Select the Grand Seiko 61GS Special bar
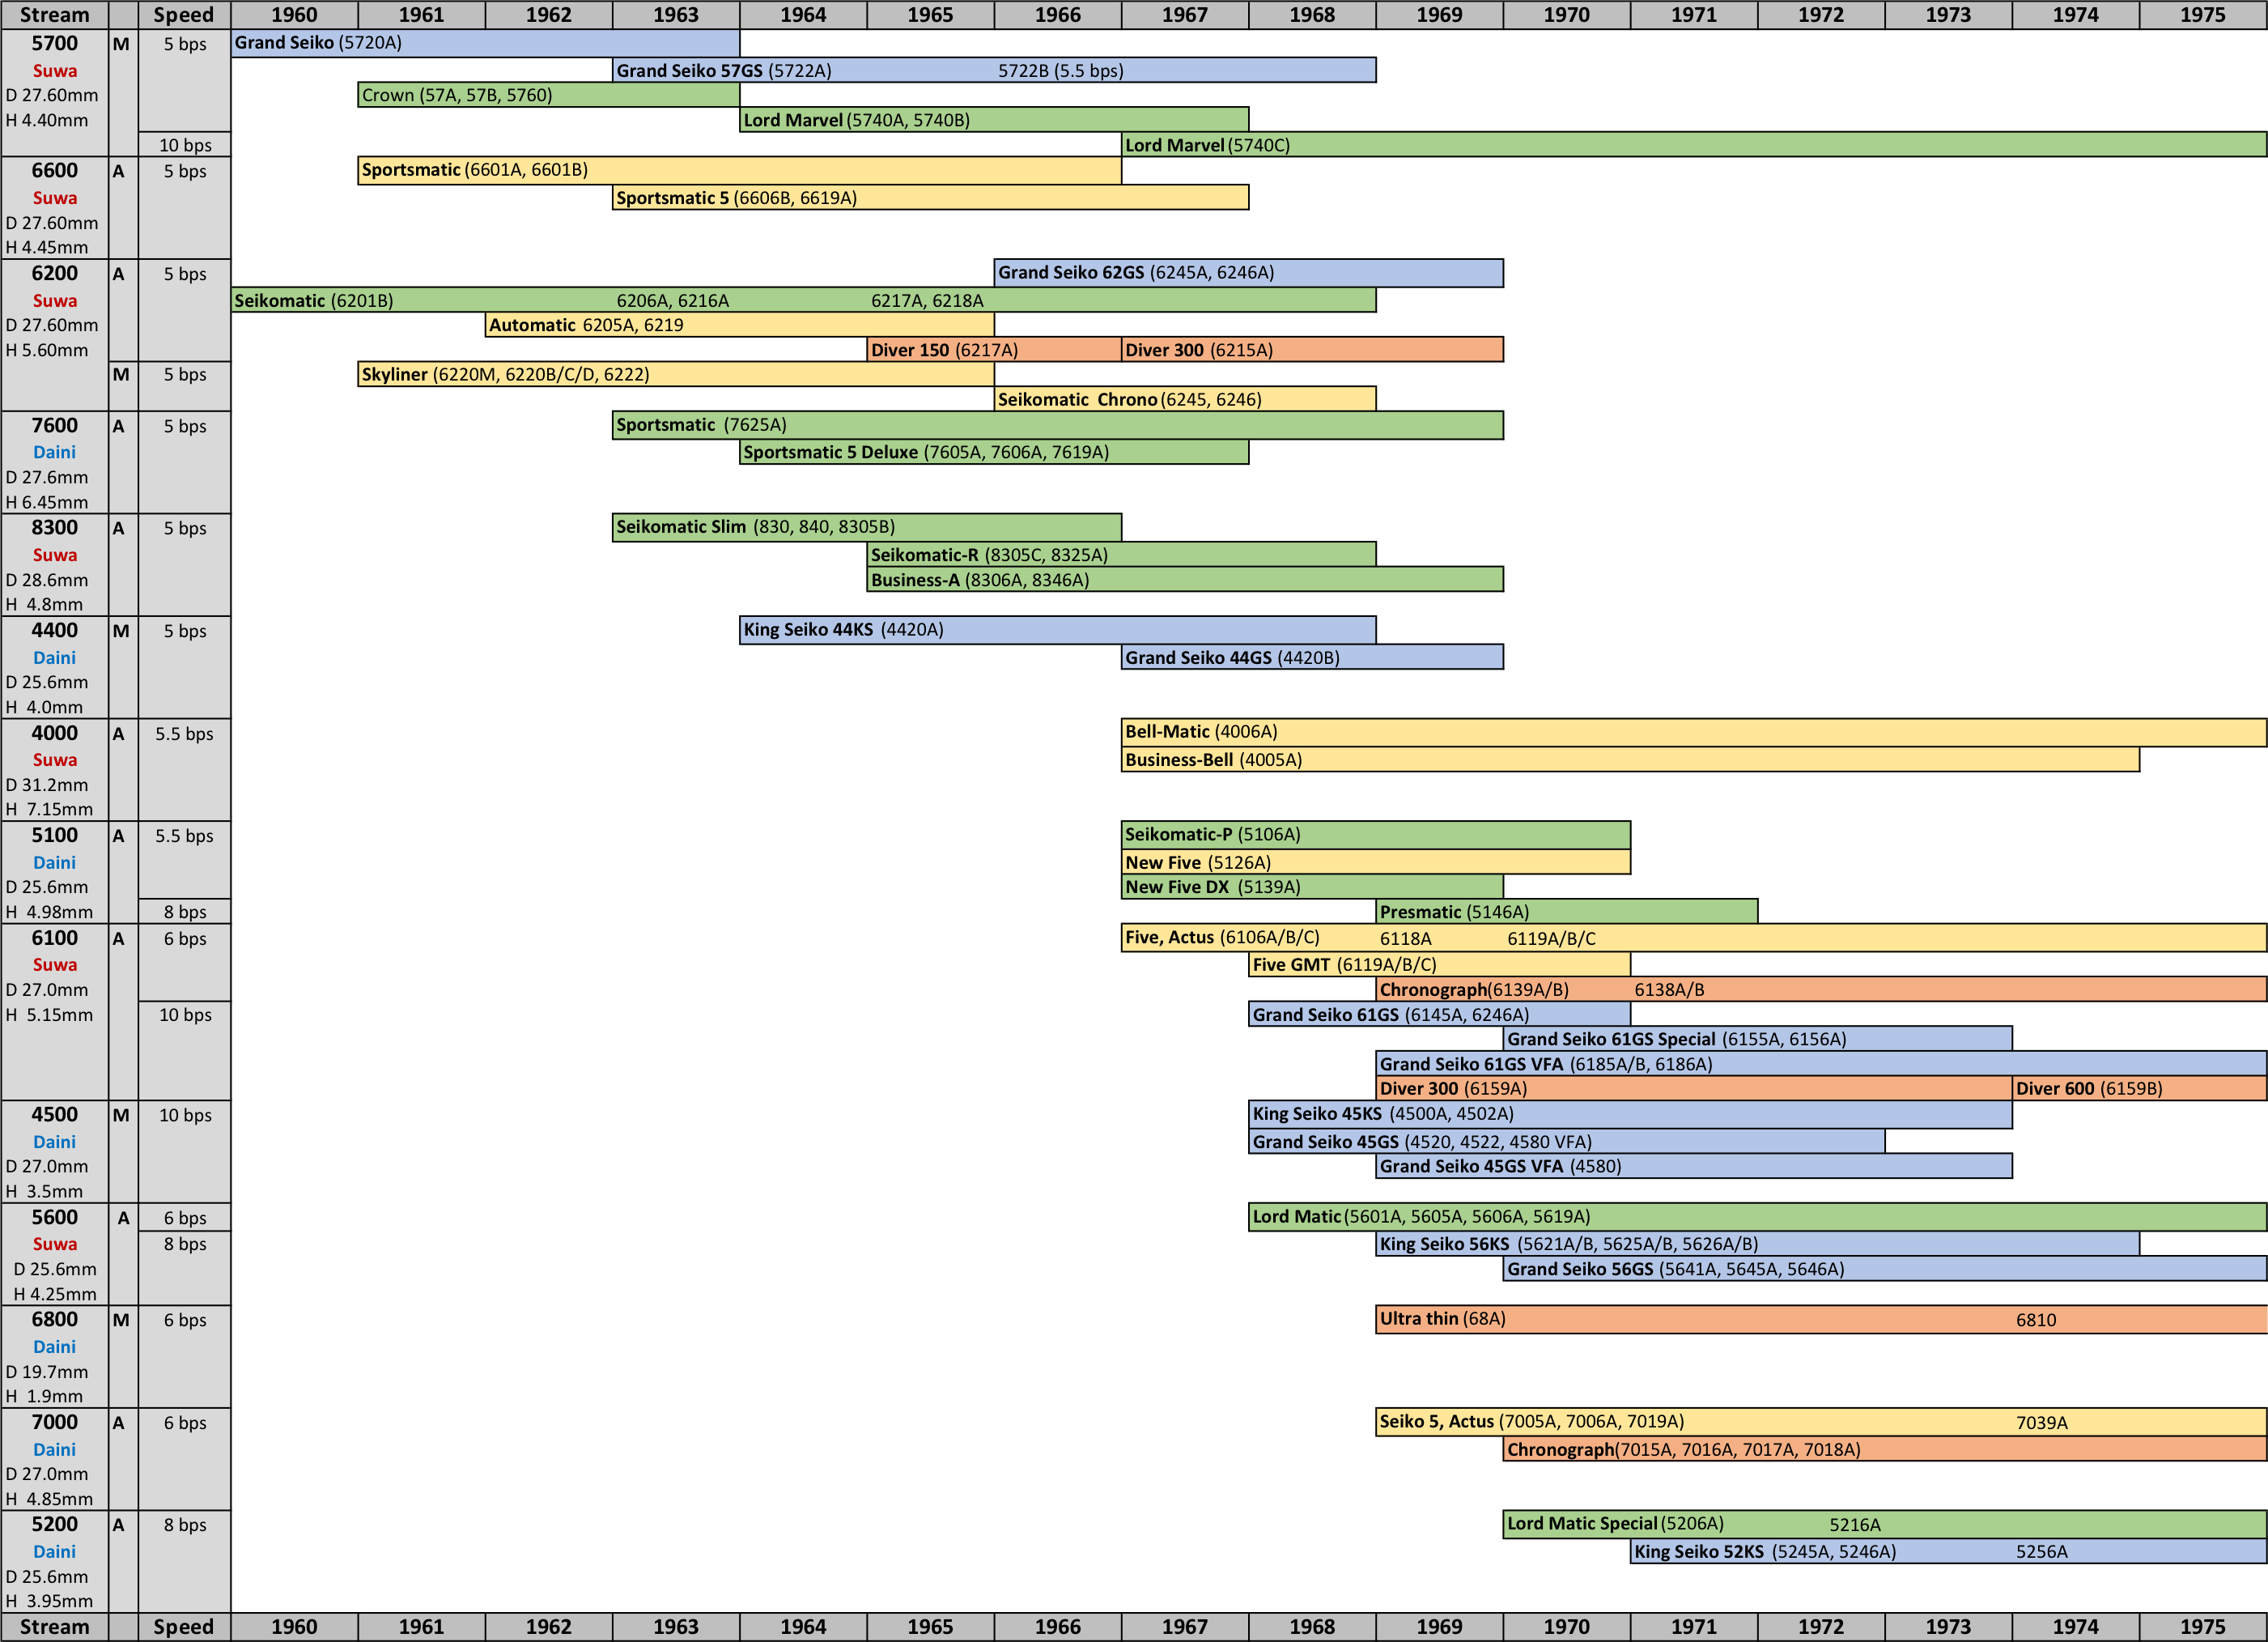 1757,1039
